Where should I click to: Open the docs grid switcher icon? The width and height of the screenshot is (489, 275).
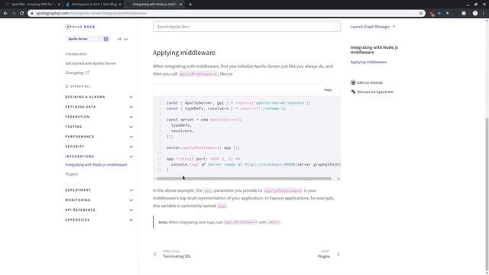[x=106, y=39]
